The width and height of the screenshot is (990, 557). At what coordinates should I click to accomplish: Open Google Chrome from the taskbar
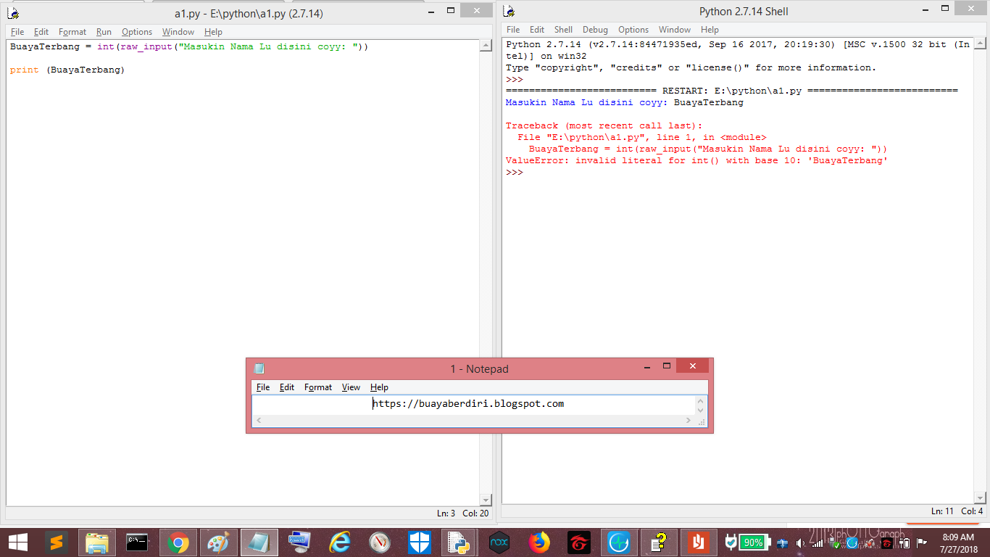(178, 542)
